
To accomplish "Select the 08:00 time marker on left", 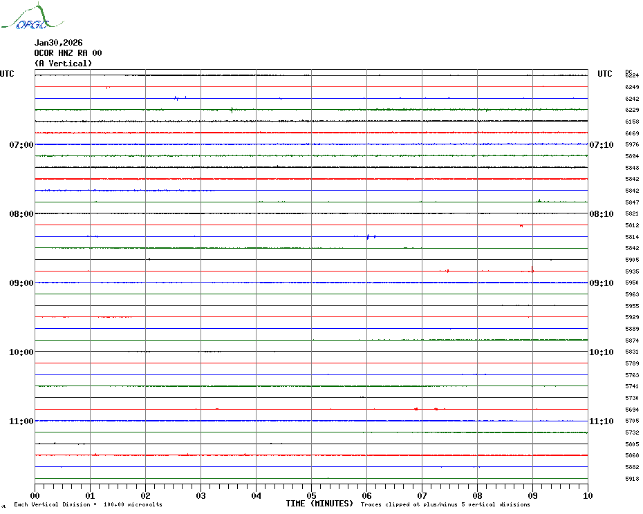I will pos(21,214).
